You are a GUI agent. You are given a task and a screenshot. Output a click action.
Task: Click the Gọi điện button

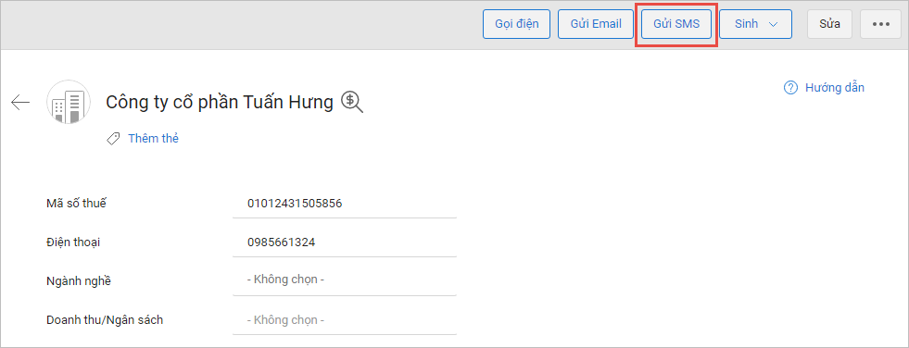[x=516, y=24]
